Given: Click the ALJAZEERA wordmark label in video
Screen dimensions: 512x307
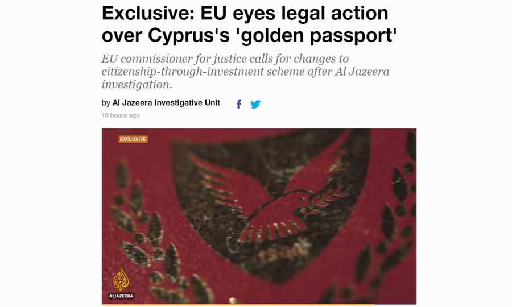Looking at the screenshot, I should [121, 296].
